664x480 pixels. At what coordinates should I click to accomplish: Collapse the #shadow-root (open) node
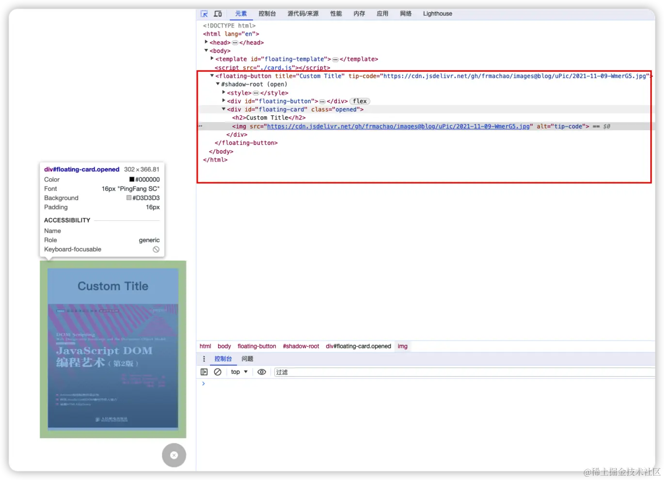[218, 84]
